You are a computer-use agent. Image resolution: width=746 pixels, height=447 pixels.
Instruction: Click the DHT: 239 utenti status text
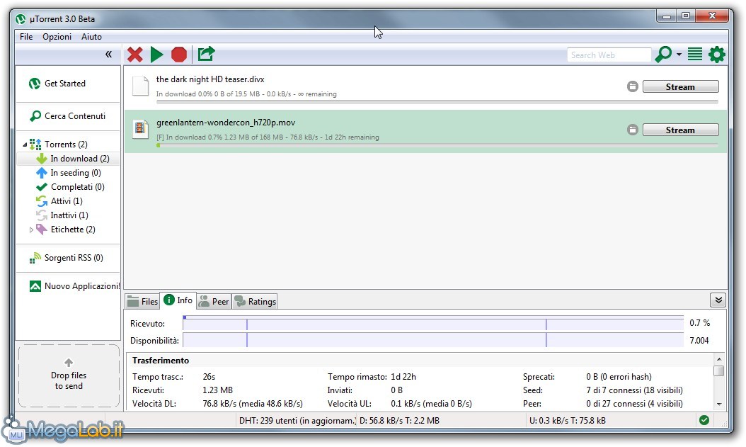click(x=297, y=420)
